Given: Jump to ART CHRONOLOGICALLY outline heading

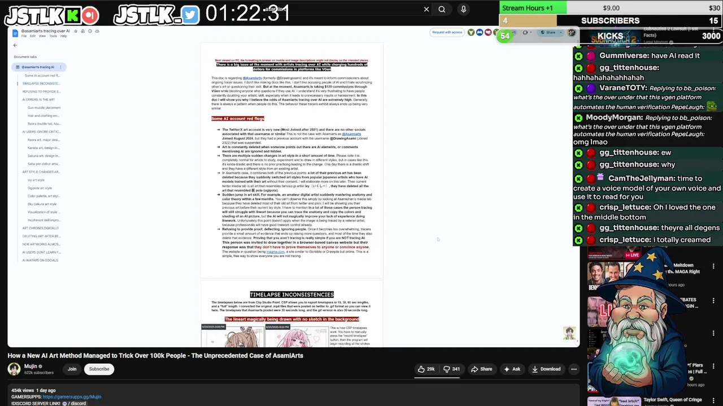Looking at the screenshot, I should (40, 228).
